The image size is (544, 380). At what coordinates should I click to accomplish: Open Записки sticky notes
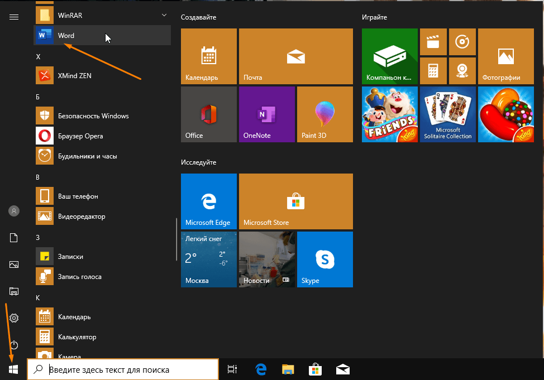pos(102,257)
